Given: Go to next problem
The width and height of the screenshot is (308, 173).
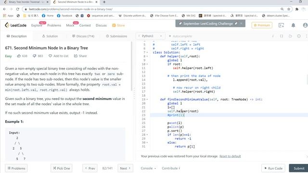Looking at the screenshot, I should [125, 168].
